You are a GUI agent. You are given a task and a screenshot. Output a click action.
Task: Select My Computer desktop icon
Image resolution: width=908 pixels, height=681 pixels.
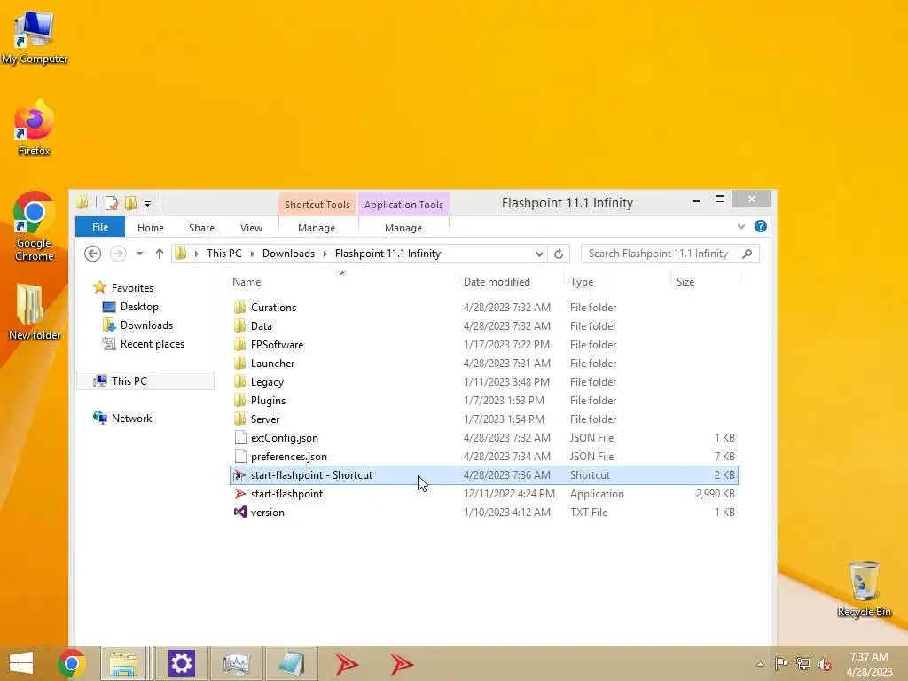point(35,37)
